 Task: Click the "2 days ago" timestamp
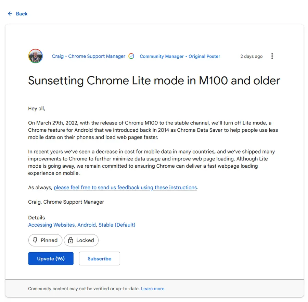[x=251, y=56]
